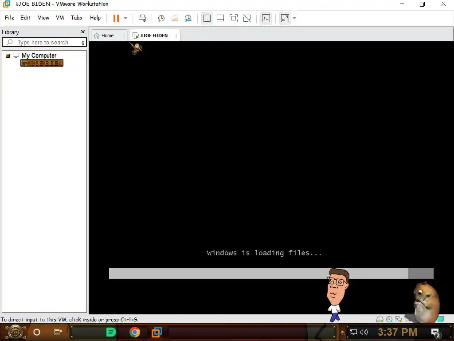Close the Library panel
Image resolution: width=454 pixels, height=341 pixels.
(x=83, y=32)
